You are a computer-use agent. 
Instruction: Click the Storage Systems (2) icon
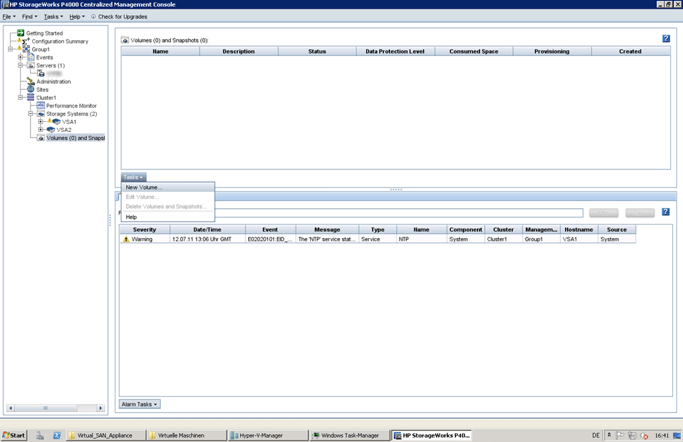(x=41, y=113)
